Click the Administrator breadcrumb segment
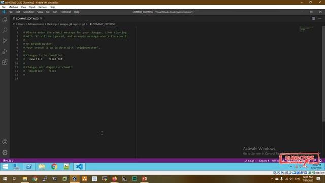 click(36, 24)
